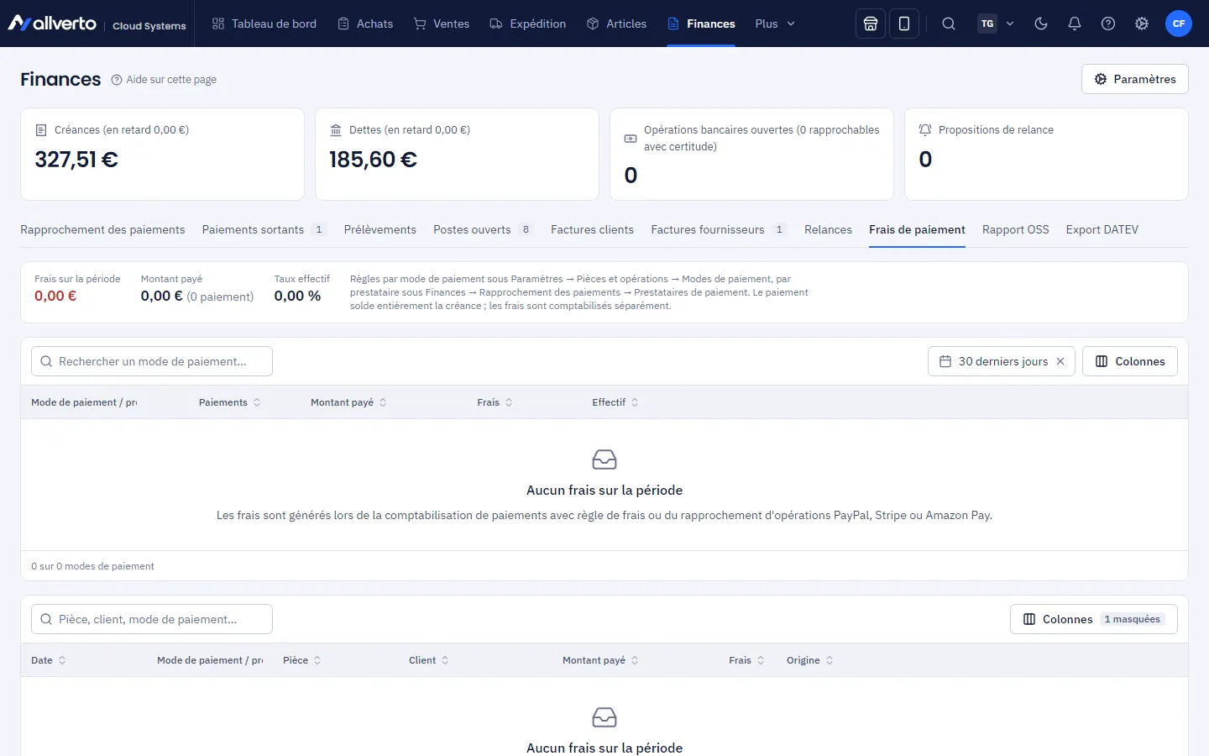Screen dimensions: 1209x756
Task: Sort by the Effectif column
Action: [x=615, y=402]
